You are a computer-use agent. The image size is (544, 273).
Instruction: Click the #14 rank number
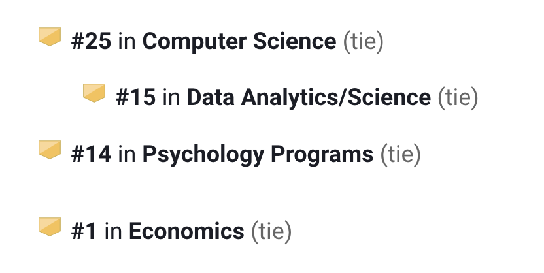click(x=91, y=155)
